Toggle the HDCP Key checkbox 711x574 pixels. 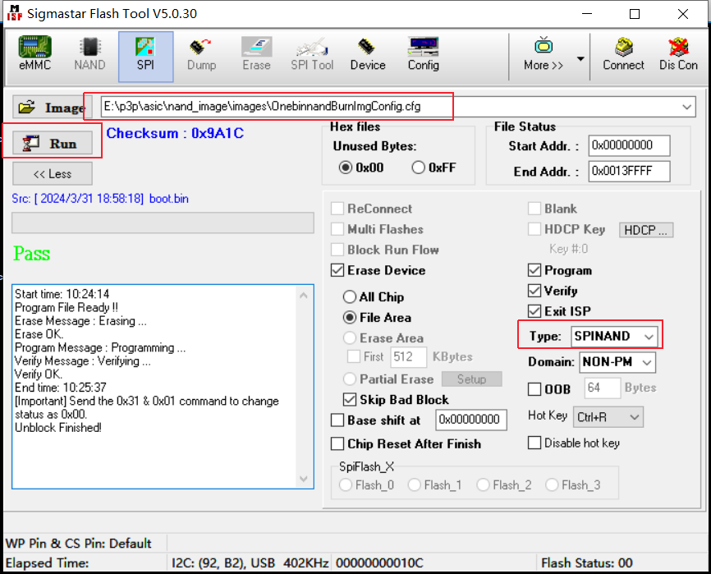tap(534, 229)
